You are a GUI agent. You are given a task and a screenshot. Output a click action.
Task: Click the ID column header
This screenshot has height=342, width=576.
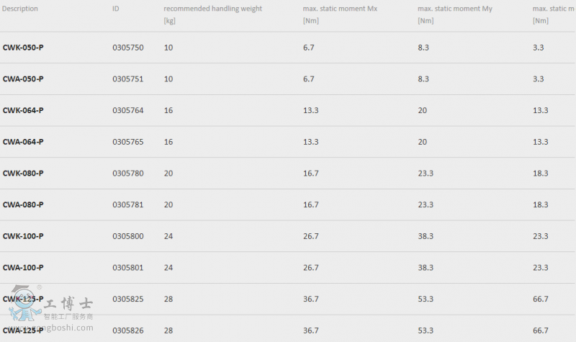tap(116, 9)
